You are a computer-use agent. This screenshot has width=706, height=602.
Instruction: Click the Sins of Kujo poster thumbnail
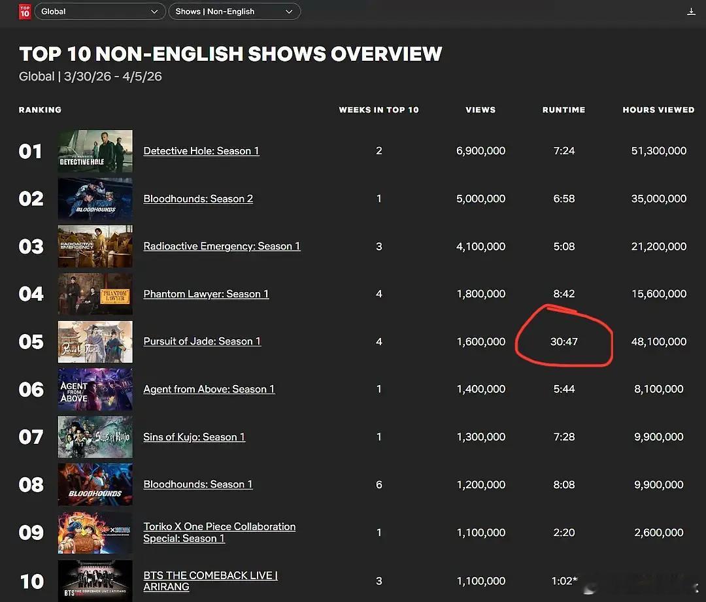click(95, 437)
